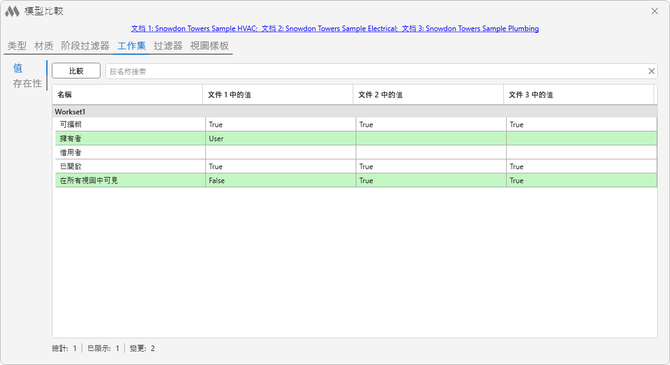This screenshot has width=670, height=365.
Task: Open Snowdon Towers Sample Plumbing document link
Action: (x=470, y=29)
